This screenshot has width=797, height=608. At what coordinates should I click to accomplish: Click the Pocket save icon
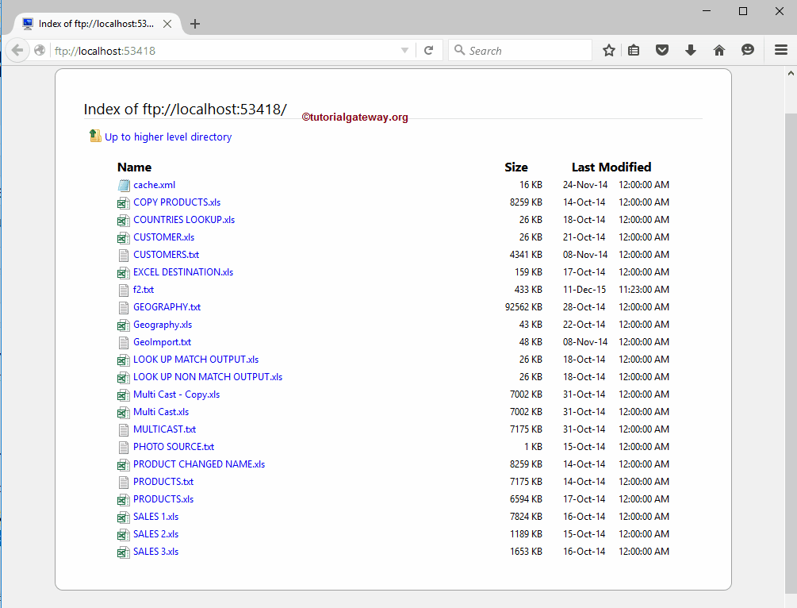tap(661, 51)
